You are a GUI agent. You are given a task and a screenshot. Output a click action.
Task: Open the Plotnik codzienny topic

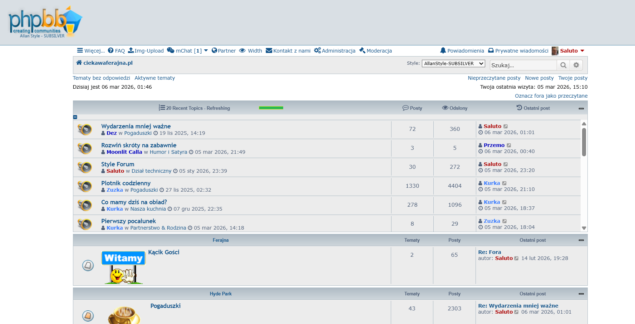(126, 183)
